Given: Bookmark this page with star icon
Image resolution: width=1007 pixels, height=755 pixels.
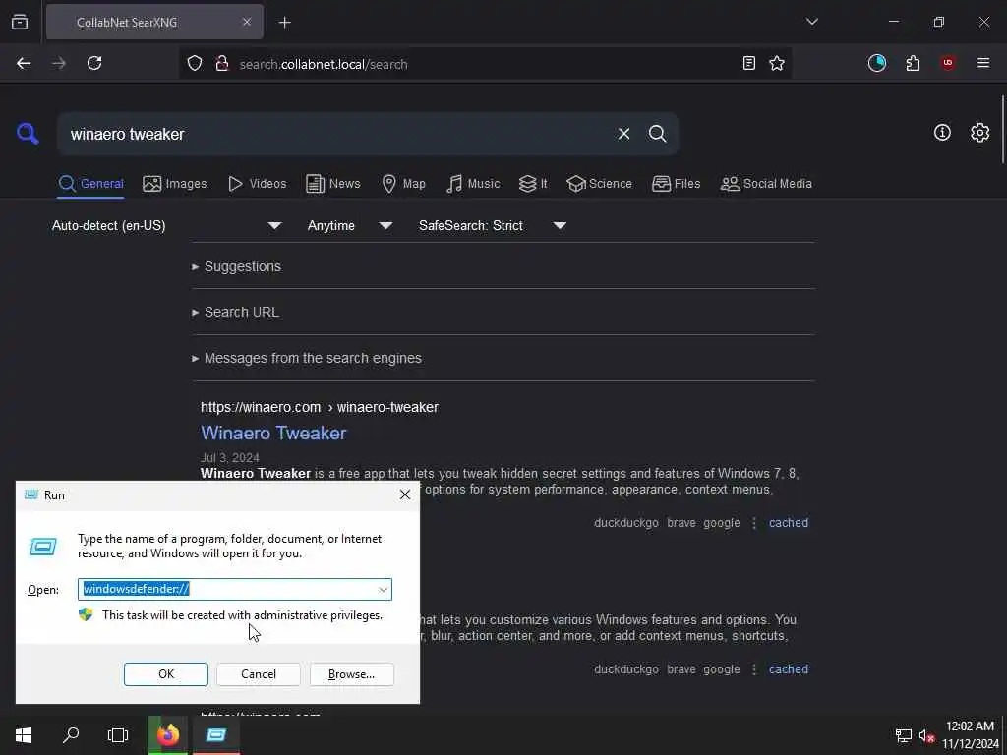Looking at the screenshot, I should click(x=777, y=63).
